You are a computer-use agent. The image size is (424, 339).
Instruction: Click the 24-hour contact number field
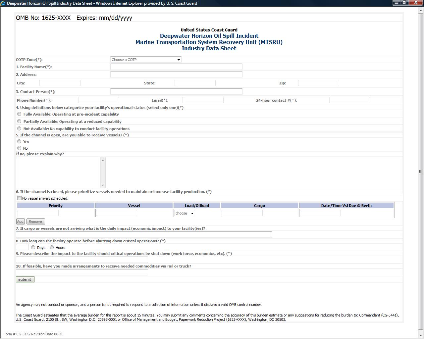pyautogui.click(x=350, y=100)
